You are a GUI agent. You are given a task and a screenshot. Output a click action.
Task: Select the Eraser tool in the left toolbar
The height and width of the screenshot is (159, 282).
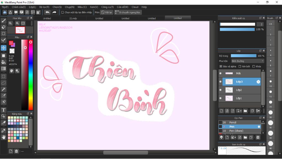click(4, 27)
